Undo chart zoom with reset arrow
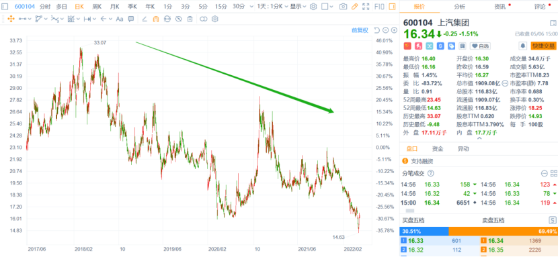 coord(377,30)
